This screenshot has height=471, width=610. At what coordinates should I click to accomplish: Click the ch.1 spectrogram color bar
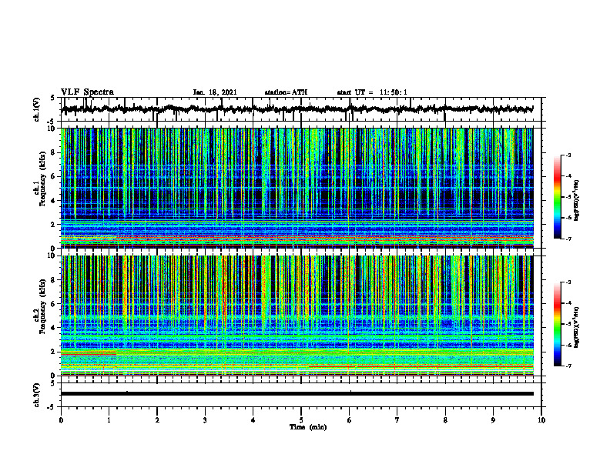[x=558, y=197]
